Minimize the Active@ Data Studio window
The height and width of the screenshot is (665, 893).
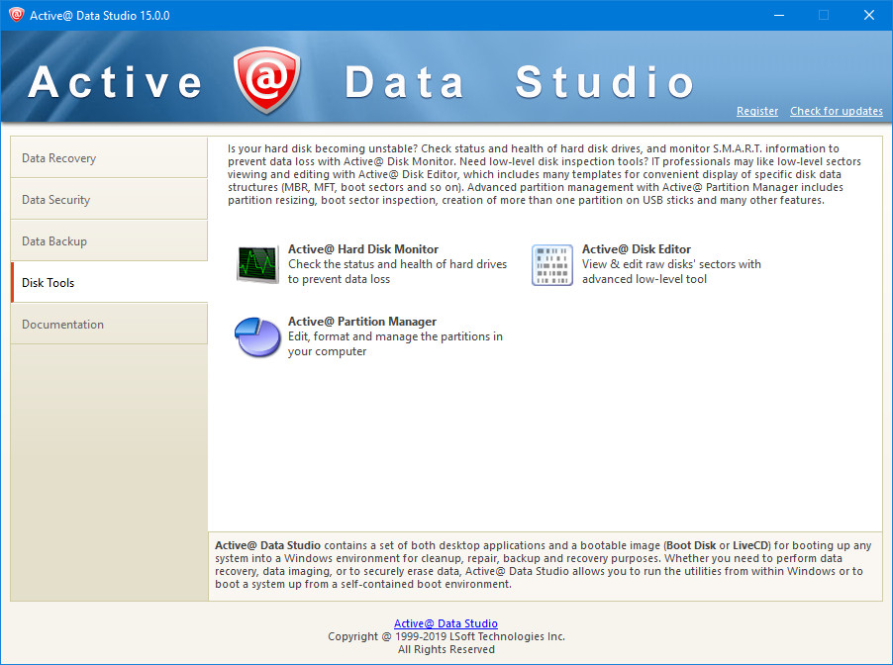[778, 15]
